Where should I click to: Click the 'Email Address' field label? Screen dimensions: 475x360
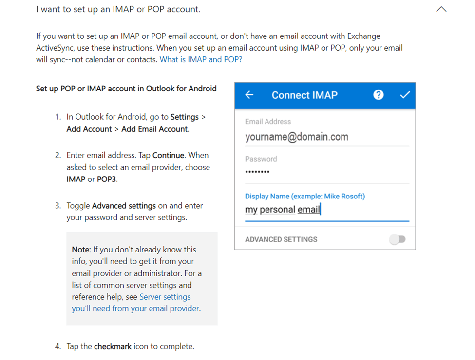(x=268, y=122)
